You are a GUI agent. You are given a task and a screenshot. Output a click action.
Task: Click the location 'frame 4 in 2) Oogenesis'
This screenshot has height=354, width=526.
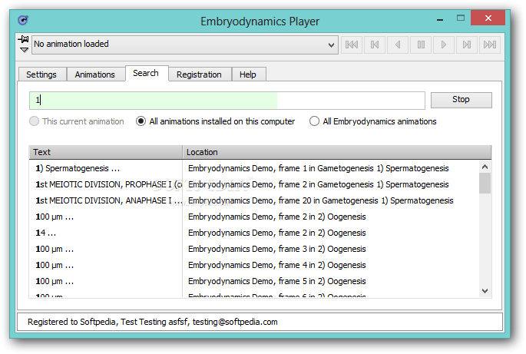coord(277,265)
